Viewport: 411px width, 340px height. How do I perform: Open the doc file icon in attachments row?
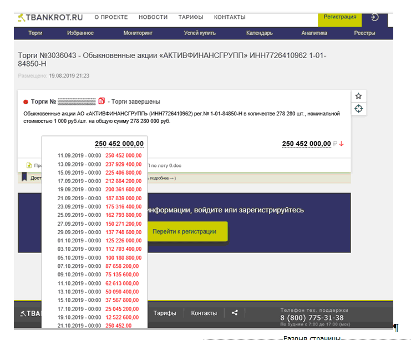29,165
